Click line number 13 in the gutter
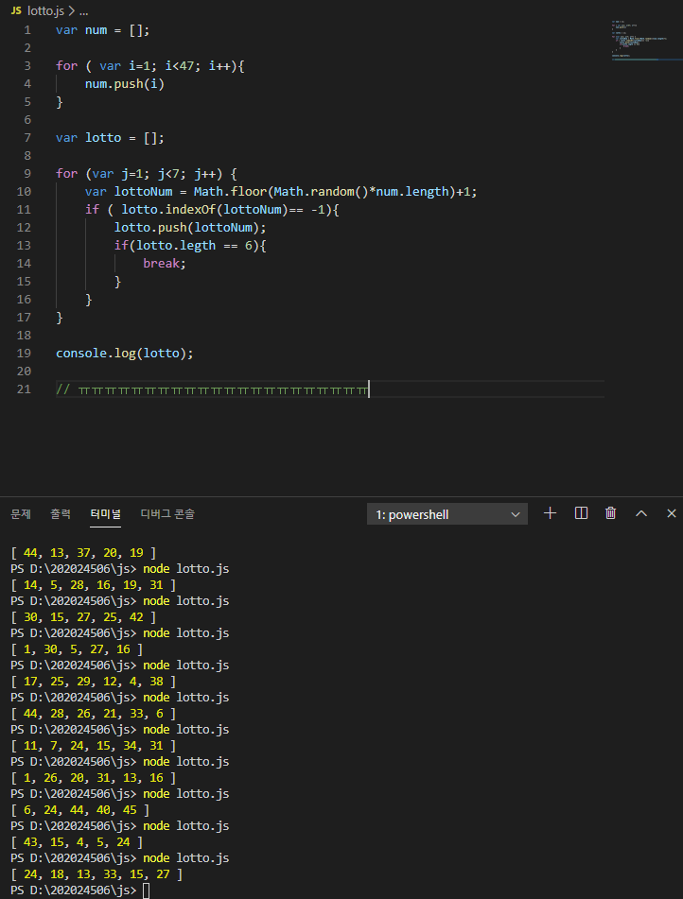The width and height of the screenshot is (683, 899). tap(24, 246)
